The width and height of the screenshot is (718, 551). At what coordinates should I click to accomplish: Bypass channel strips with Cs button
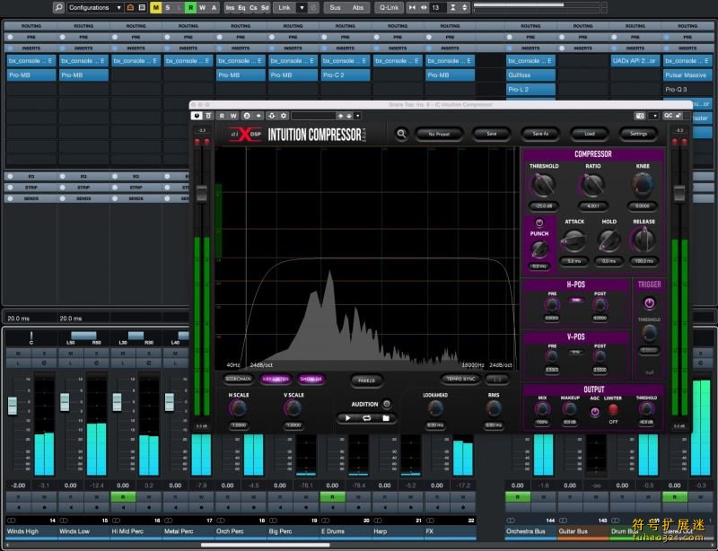coord(253,7)
